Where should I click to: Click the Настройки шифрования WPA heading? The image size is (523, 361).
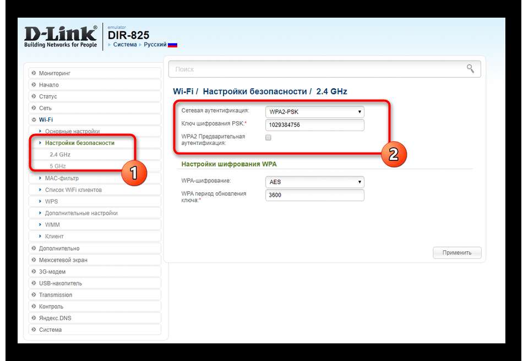229,164
